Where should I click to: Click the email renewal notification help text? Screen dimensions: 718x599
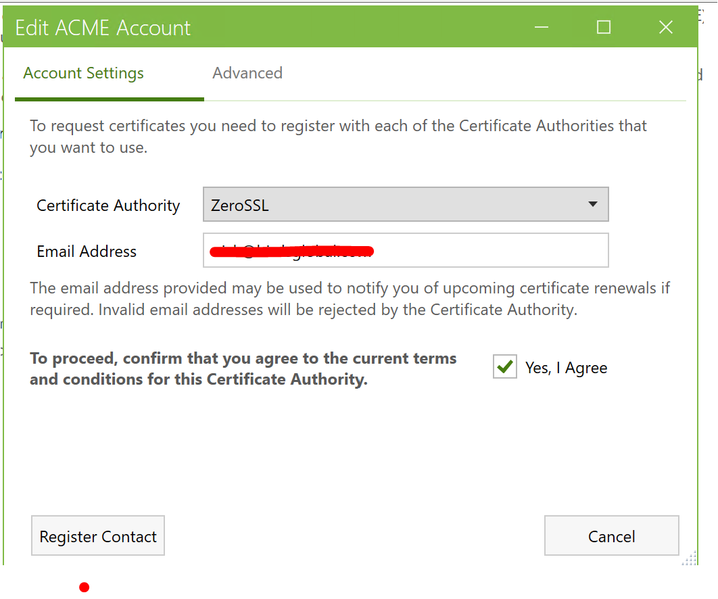(x=350, y=299)
